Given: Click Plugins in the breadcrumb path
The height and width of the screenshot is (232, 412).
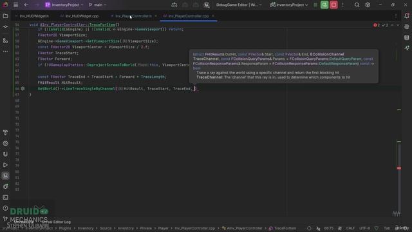Looking at the screenshot, I should pyautogui.click(x=65, y=228).
